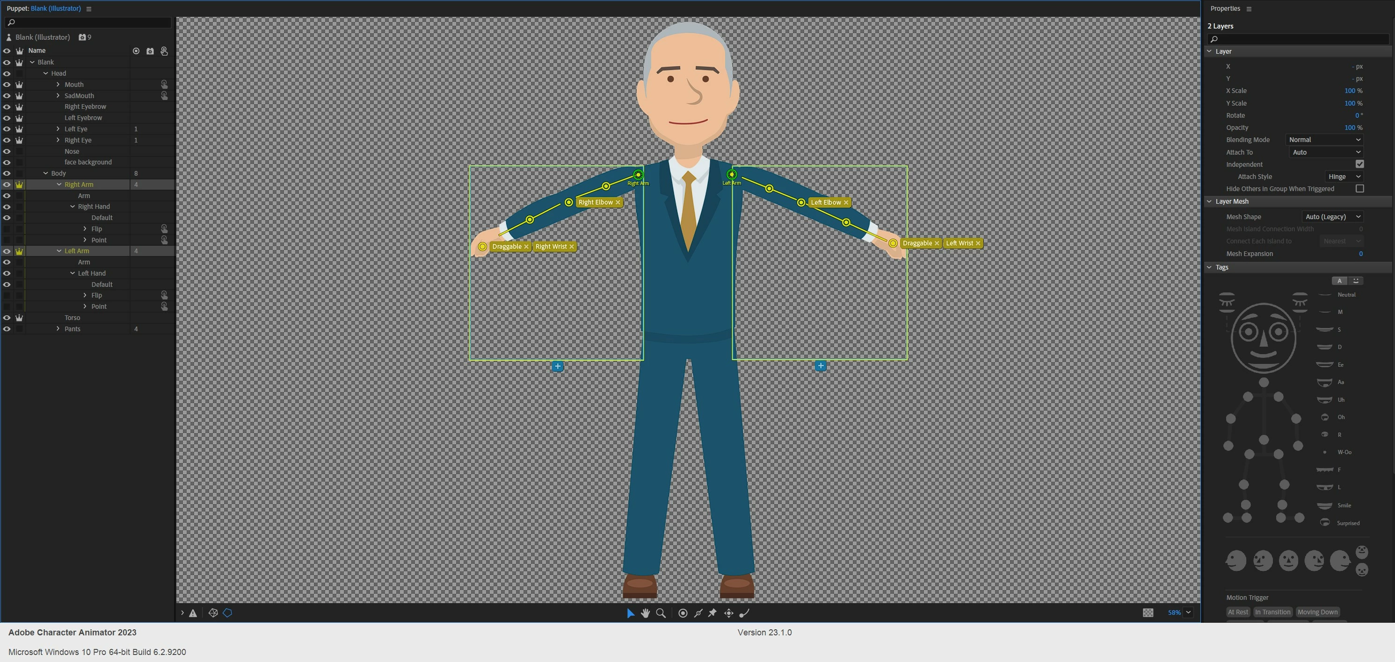Select the Dragger tool
The width and height of the screenshot is (1395, 662).
[x=729, y=613]
